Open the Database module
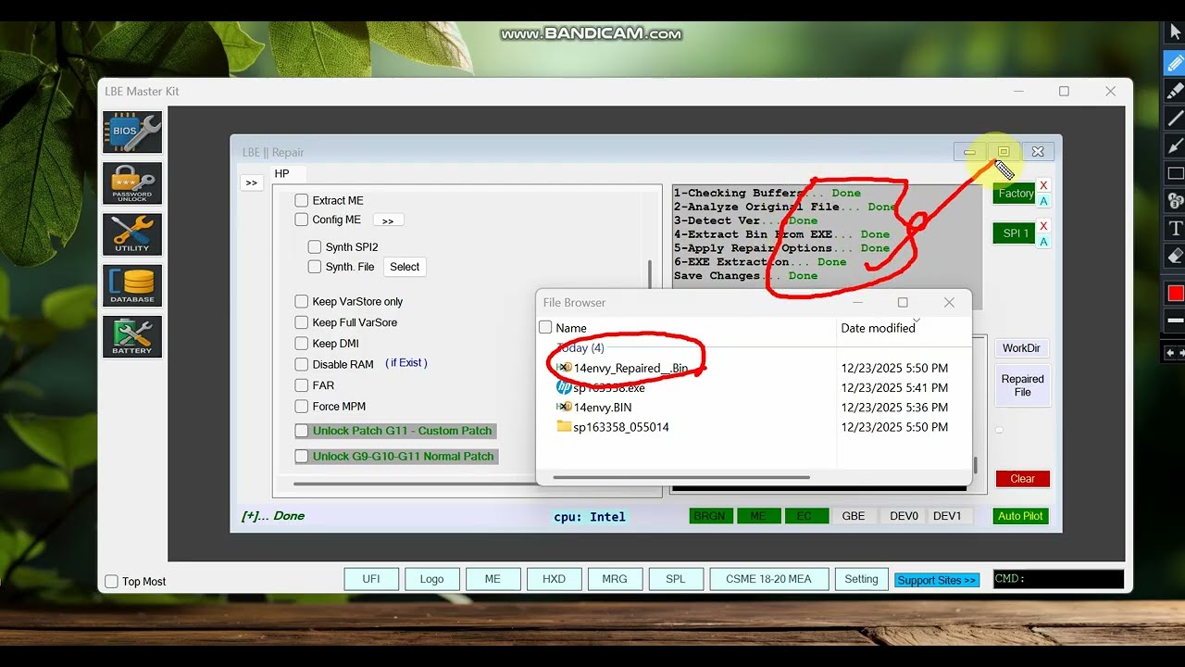This screenshot has height=667, width=1185. (132, 286)
